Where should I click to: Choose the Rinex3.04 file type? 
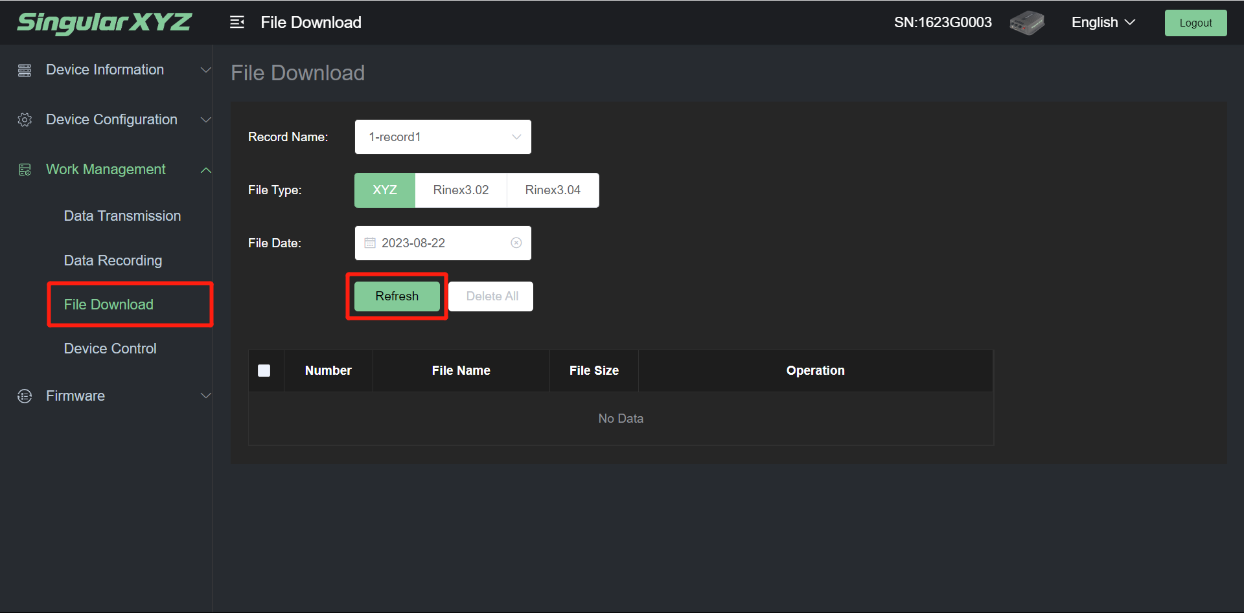coord(553,190)
